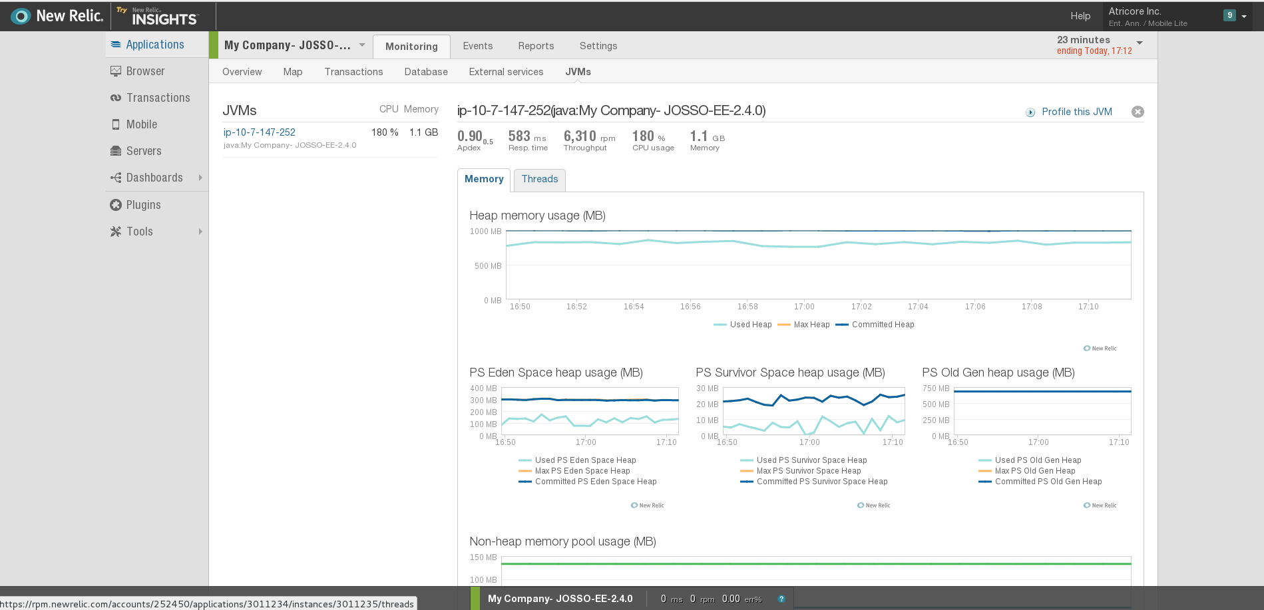The height and width of the screenshot is (610, 1264).
Task: Click the PS Survivor Space heap usage chart
Action: pos(814,411)
